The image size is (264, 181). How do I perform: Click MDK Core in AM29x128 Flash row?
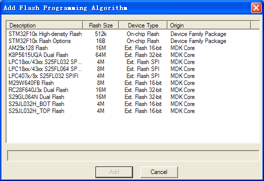coord(182,48)
